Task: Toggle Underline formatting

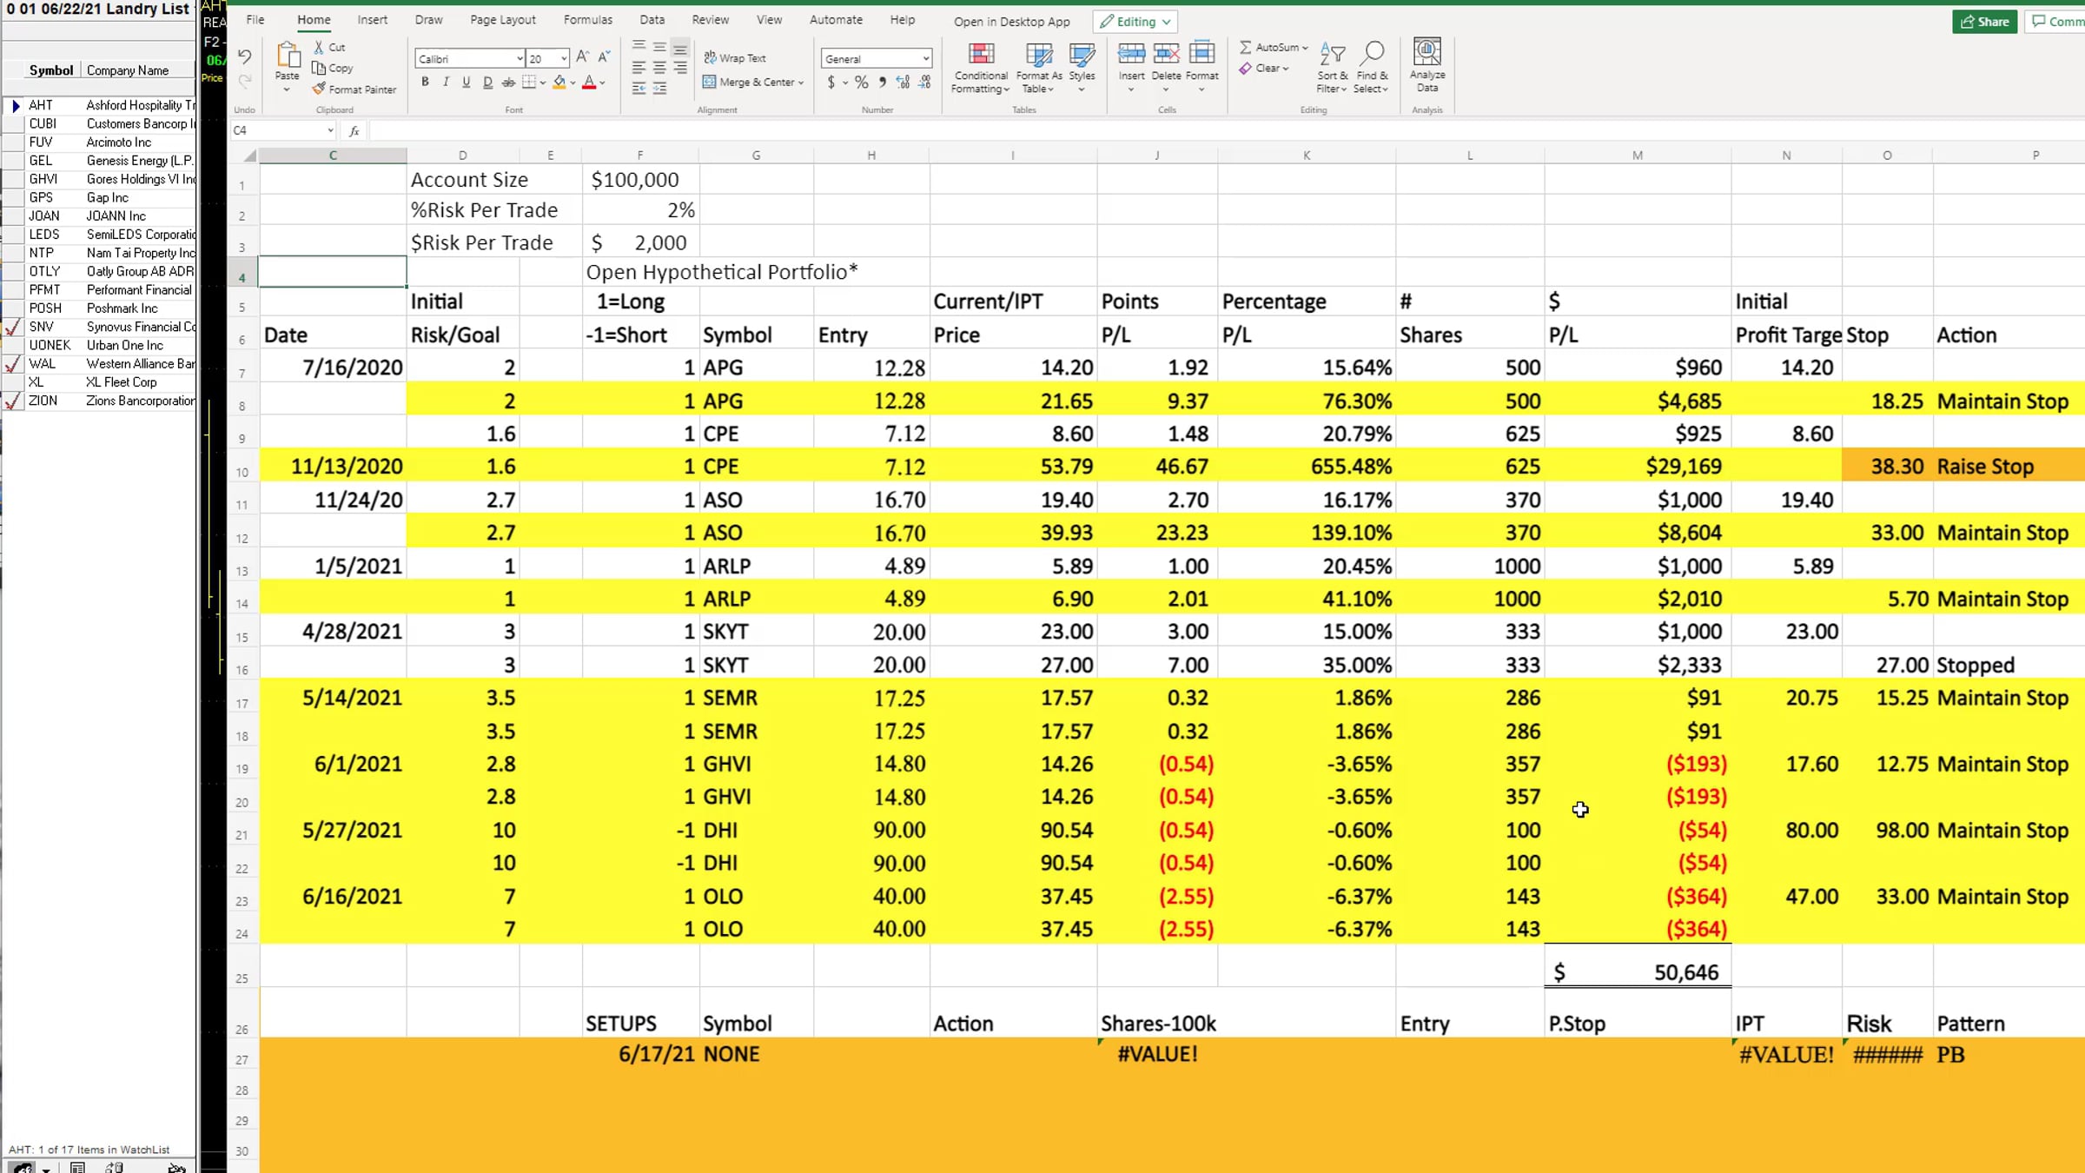Action: coord(467,82)
